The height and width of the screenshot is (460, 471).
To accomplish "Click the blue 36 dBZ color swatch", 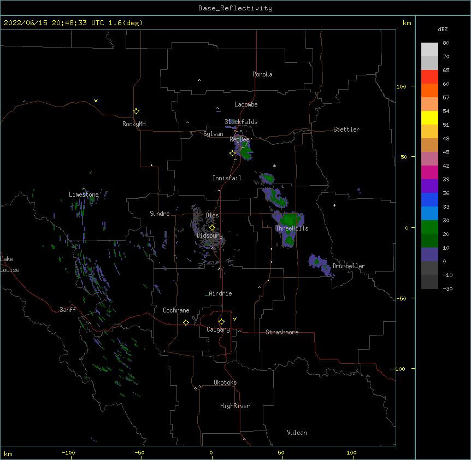I will (x=429, y=199).
